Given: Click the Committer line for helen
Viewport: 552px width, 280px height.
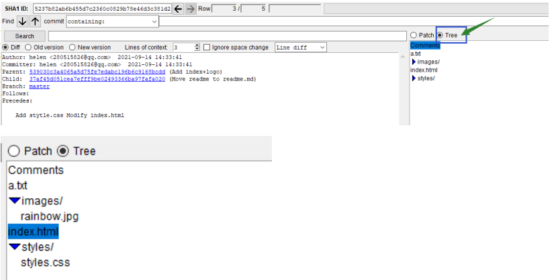Looking at the screenshot, I should click(x=97, y=64).
